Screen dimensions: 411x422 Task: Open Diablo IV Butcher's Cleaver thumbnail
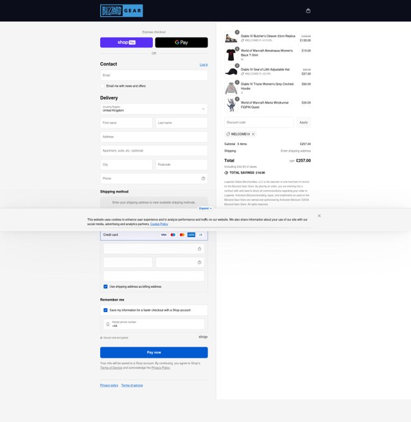click(231, 38)
